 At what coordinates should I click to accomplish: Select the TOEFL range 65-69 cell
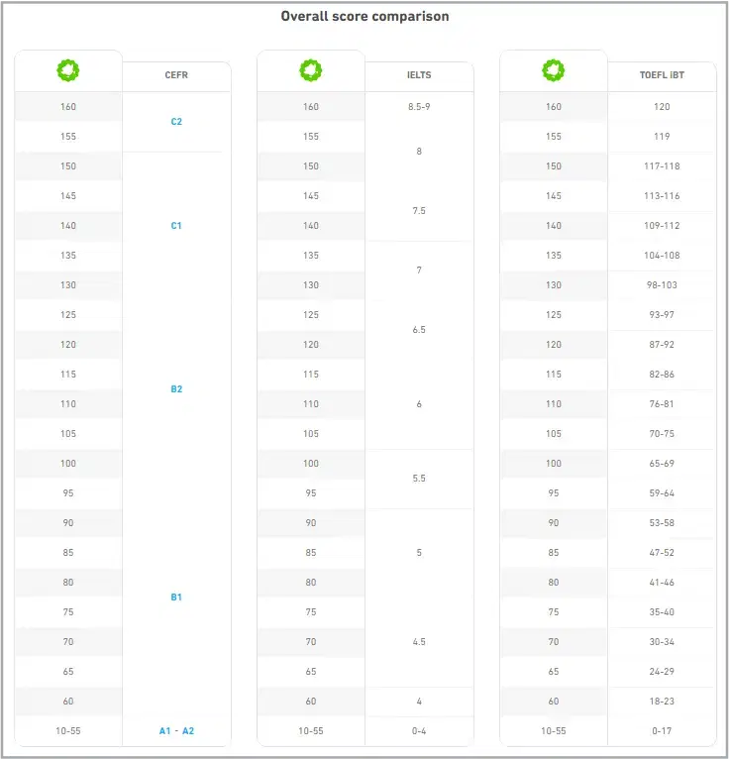pyautogui.click(x=662, y=464)
